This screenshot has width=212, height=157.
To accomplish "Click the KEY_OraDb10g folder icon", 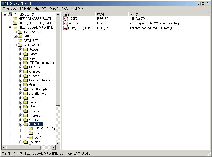I will 31,129.
